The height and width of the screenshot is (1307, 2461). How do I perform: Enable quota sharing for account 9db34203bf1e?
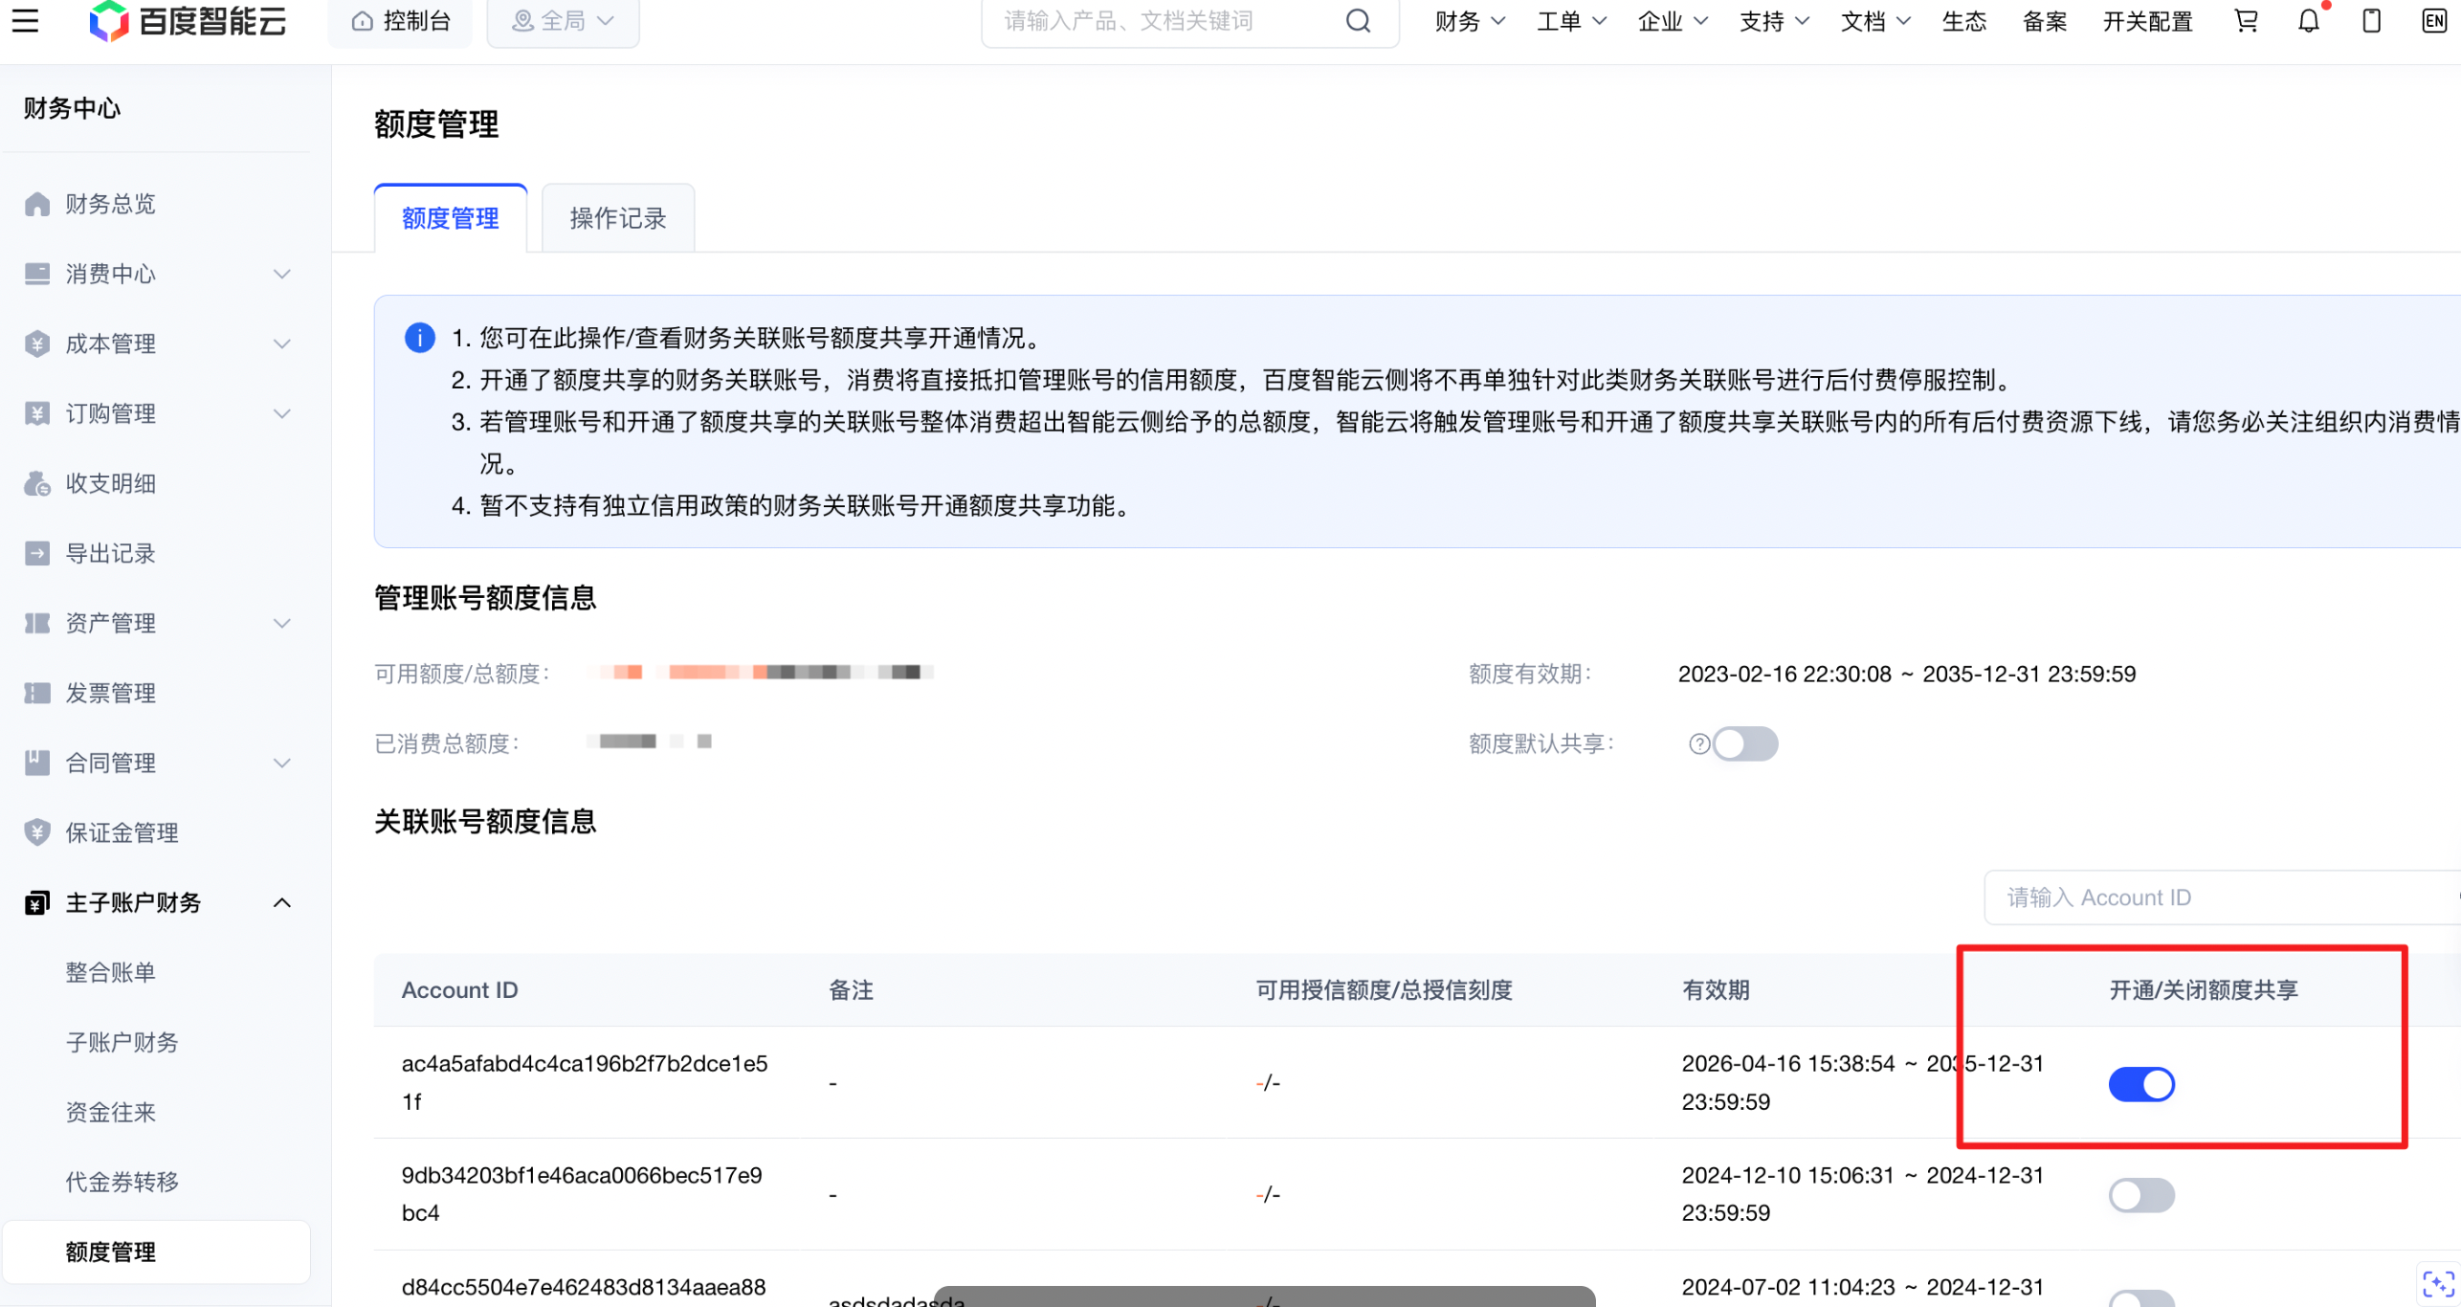point(2141,1195)
